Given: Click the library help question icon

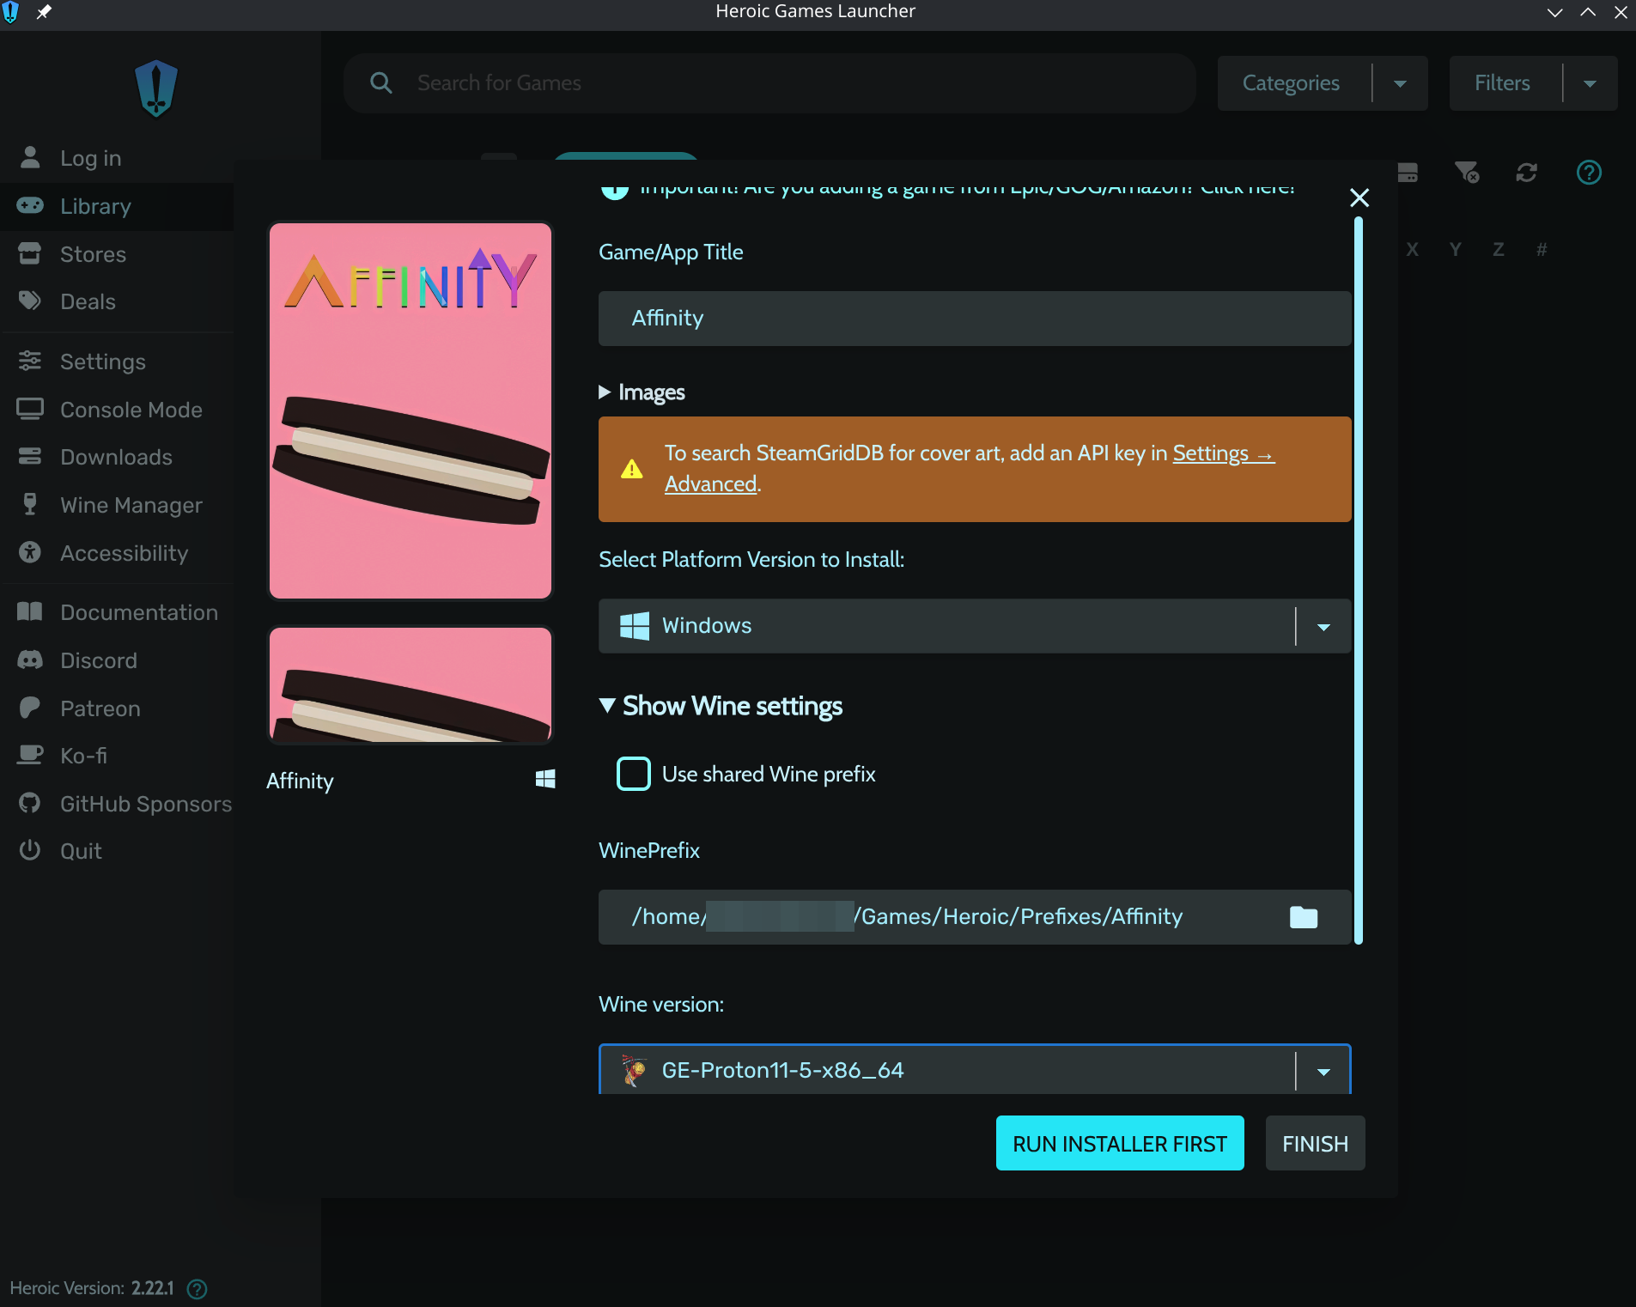Looking at the screenshot, I should (1589, 173).
